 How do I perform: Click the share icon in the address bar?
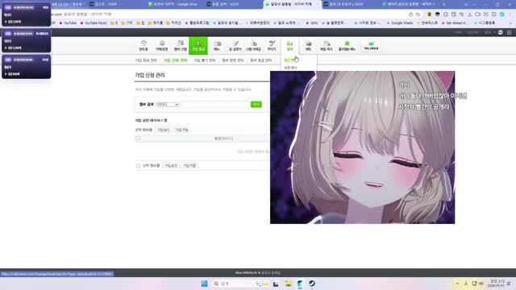(x=410, y=14)
